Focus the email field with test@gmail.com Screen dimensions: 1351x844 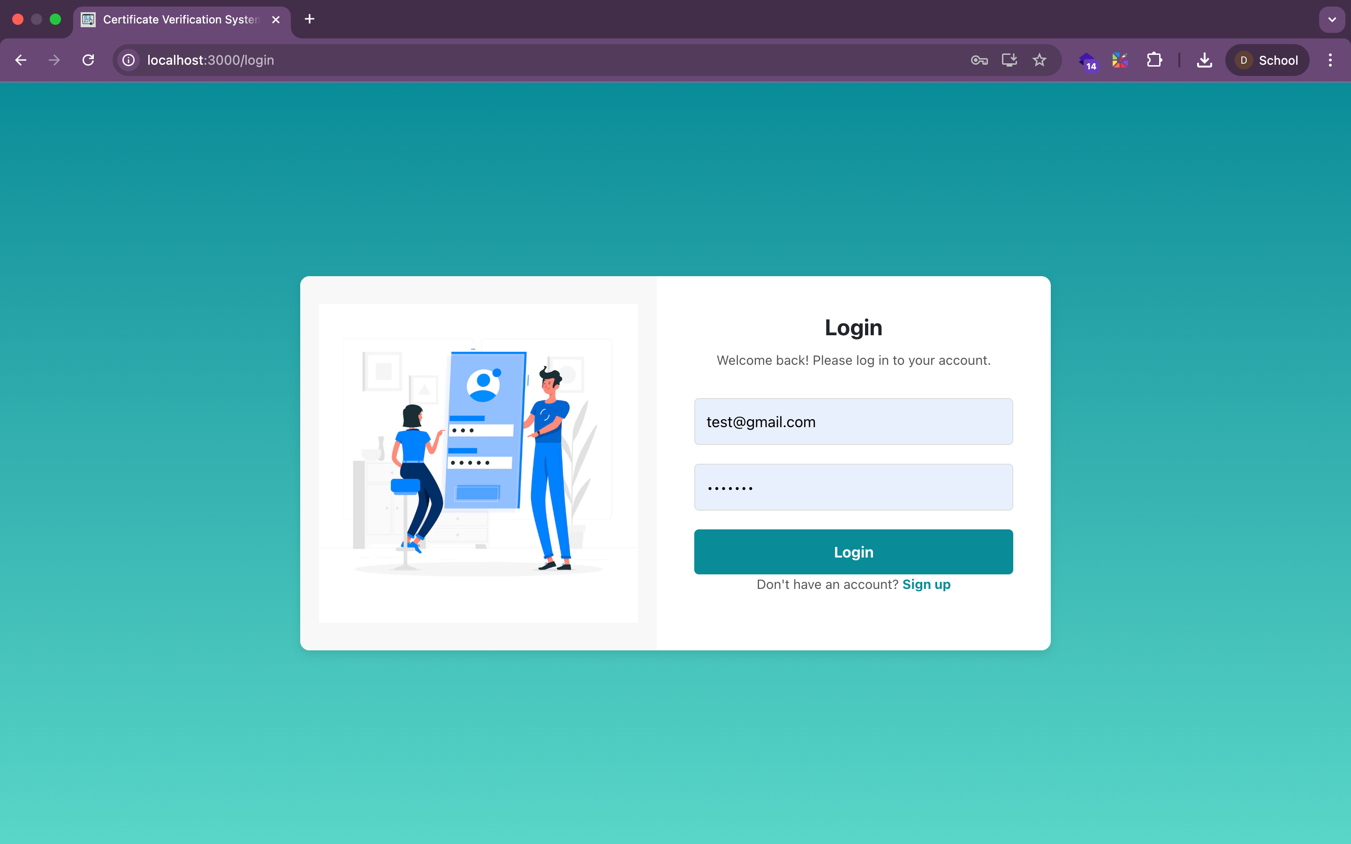[853, 422]
